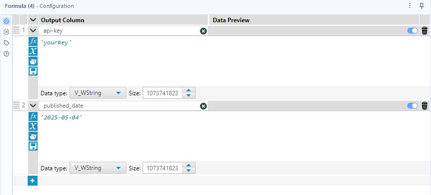Viewport: 431px width, 195px height.
Task: Open columns and constants (X) for published_date expression
Action: [33, 126]
